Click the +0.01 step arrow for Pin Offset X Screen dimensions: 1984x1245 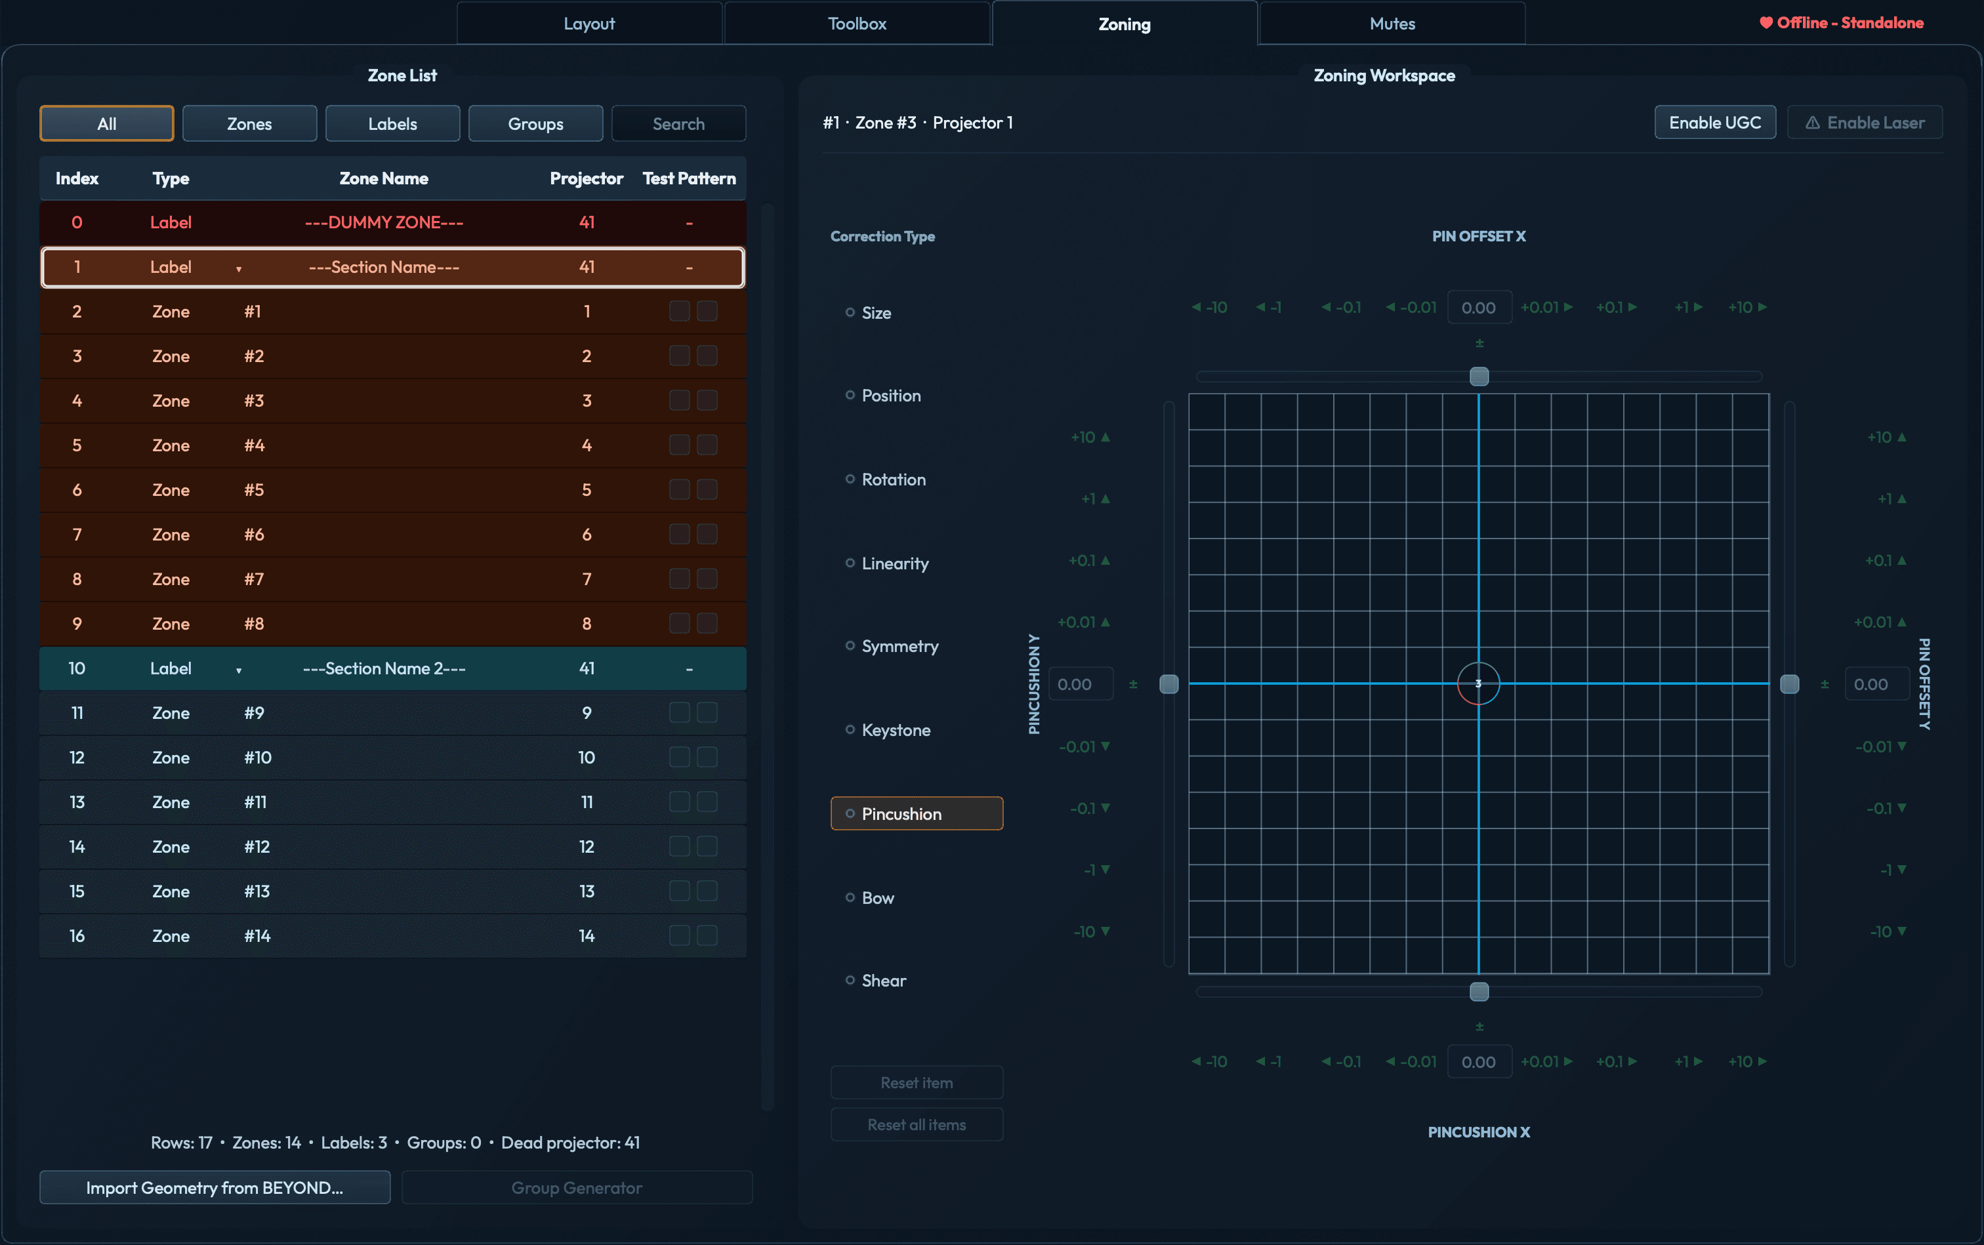tap(1546, 307)
